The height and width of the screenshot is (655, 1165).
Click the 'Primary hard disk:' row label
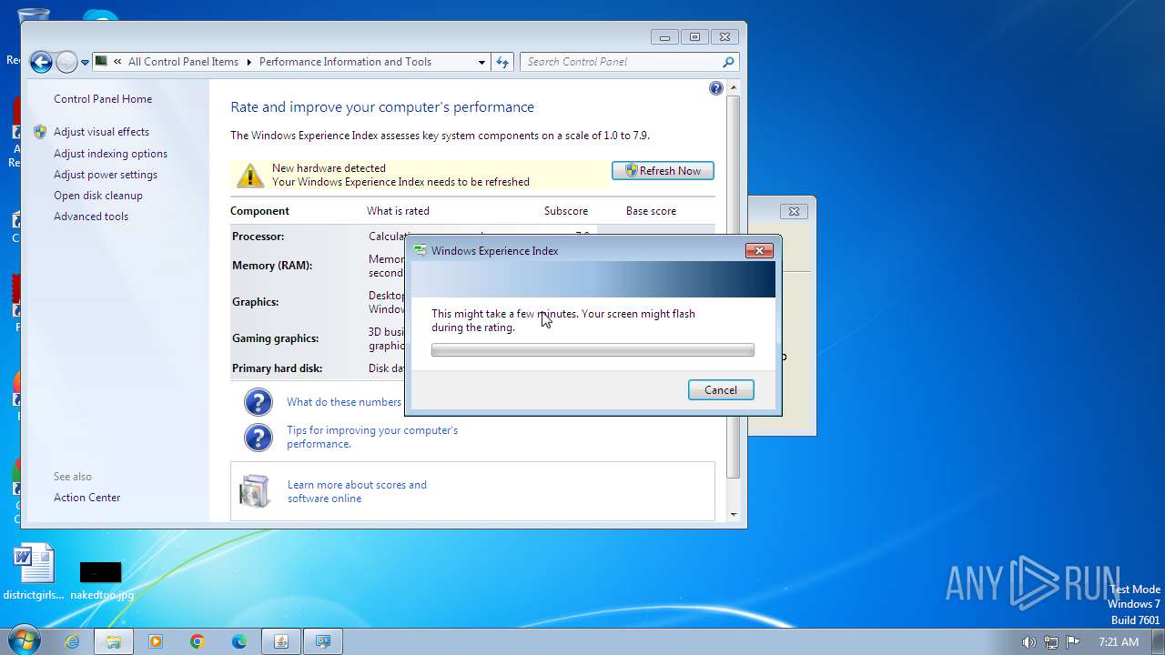click(278, 368)
